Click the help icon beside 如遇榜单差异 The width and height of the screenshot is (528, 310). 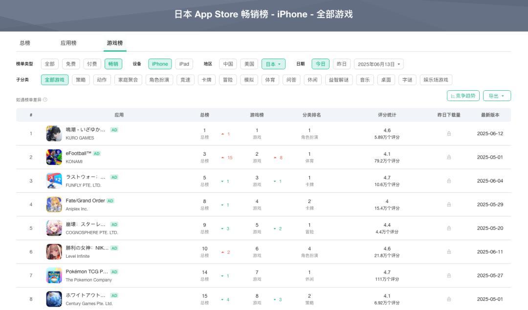45,100
